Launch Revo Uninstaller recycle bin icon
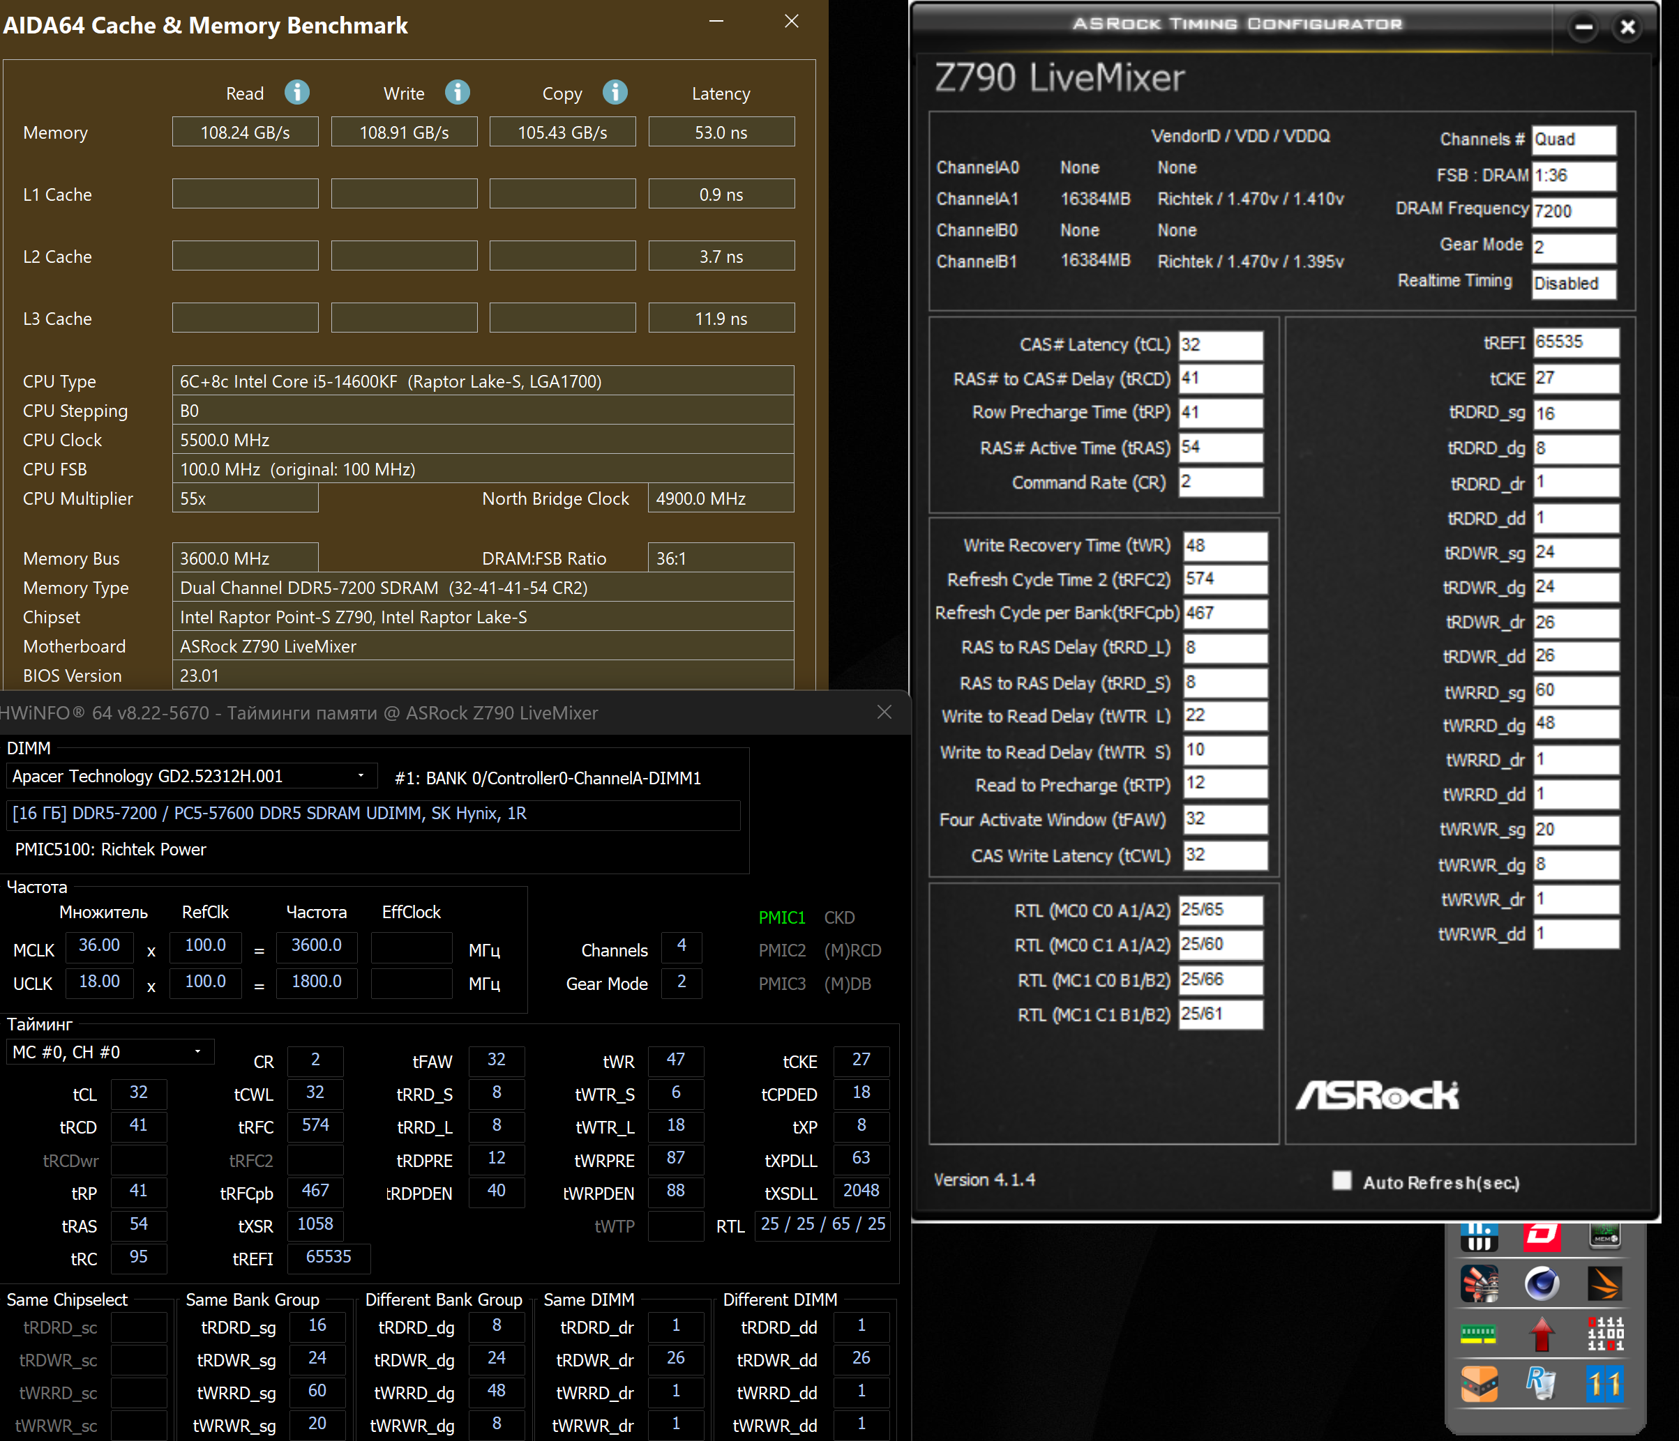The width and height of the screenshot is (1679, 1441). tap(1542, 1384)
